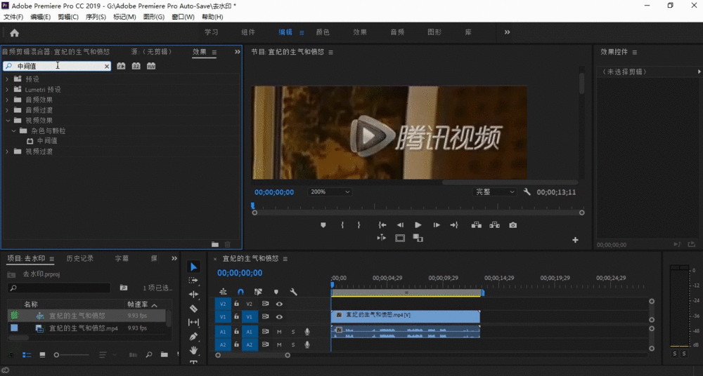Toggle linked selection in the timeline
The image size is (703, 376).
[x=258, y=292]
